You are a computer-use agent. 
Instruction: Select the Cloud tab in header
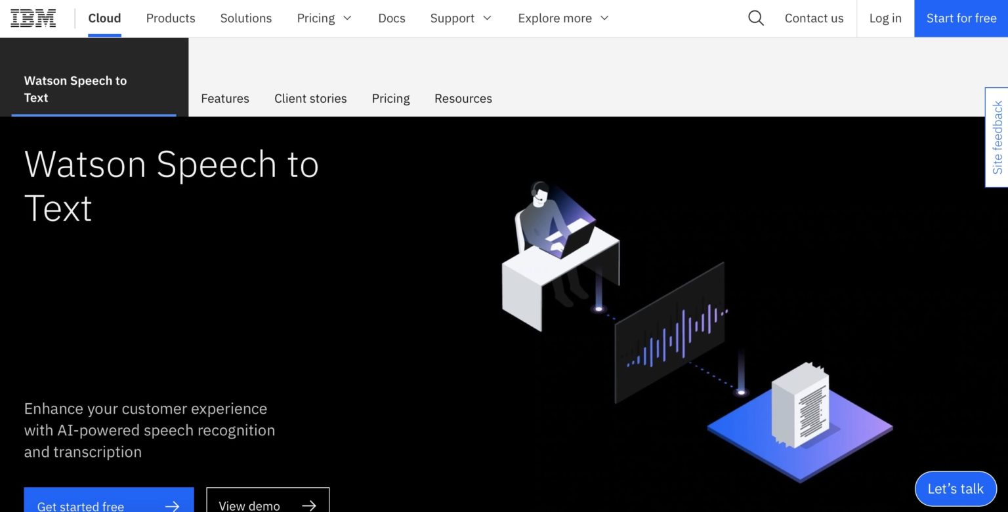(x=104, y=18)
